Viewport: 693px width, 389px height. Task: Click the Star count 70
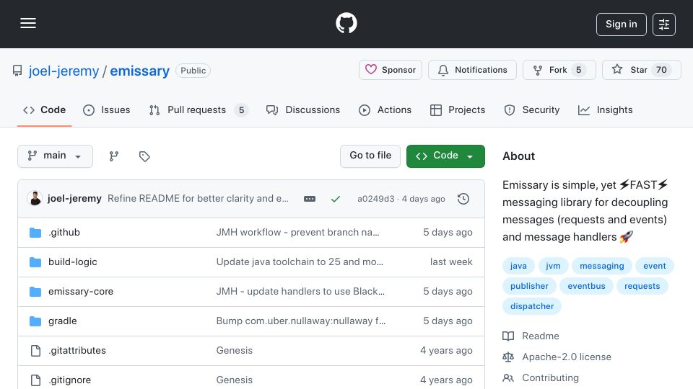pos(661,70)
